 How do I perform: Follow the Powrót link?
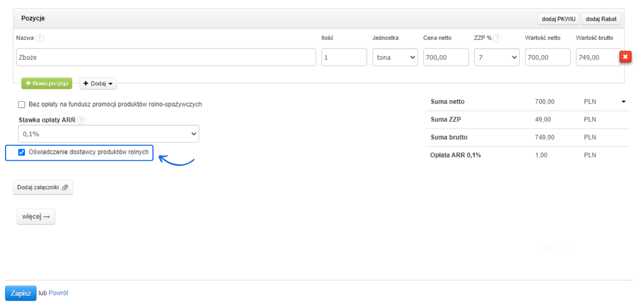pyautogui.click(x=58, y=293)
